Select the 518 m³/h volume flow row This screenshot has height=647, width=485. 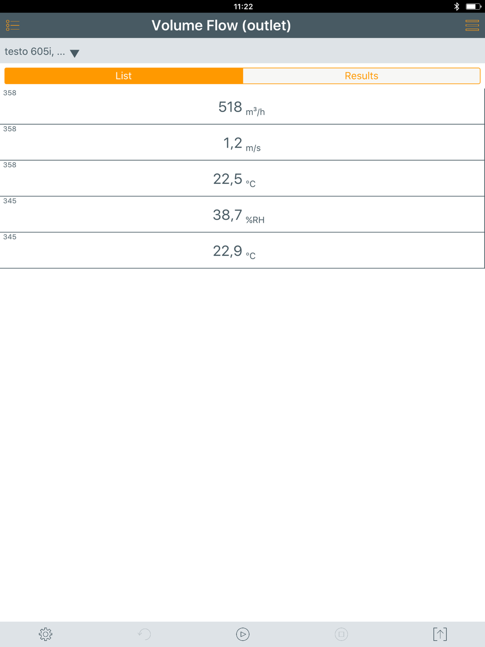coord(242,107)
